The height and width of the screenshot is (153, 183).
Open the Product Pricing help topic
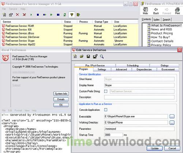point(162,33)
